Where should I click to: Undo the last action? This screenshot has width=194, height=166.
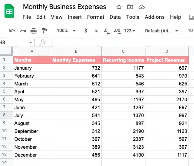coord(12,30)
